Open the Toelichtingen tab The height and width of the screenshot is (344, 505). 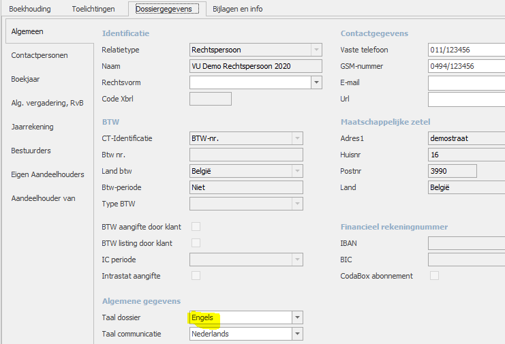pos(93,9)
